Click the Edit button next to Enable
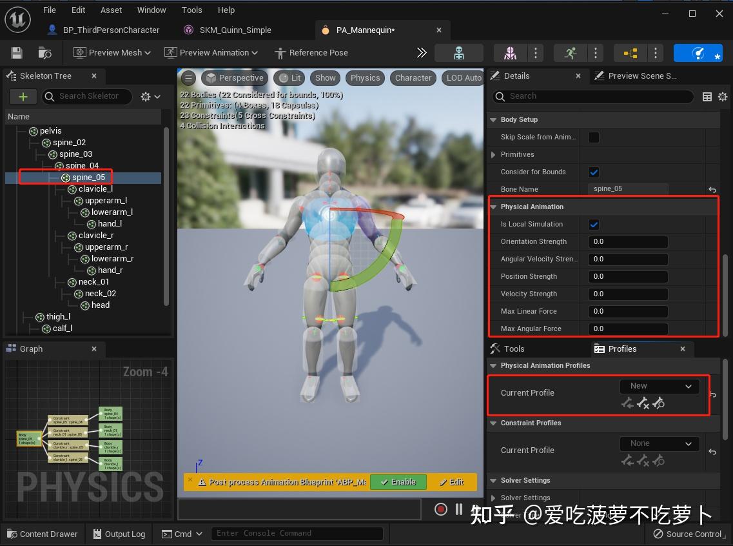733x546 pixels. [x=453, y=481]
